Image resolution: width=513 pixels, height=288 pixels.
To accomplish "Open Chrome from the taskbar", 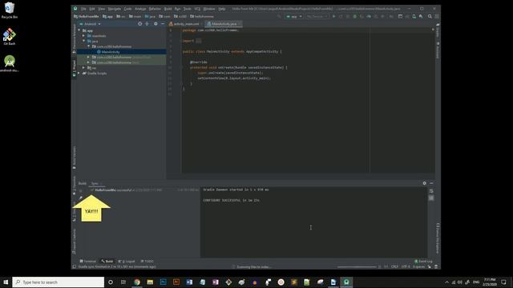I will coord(137,282).
